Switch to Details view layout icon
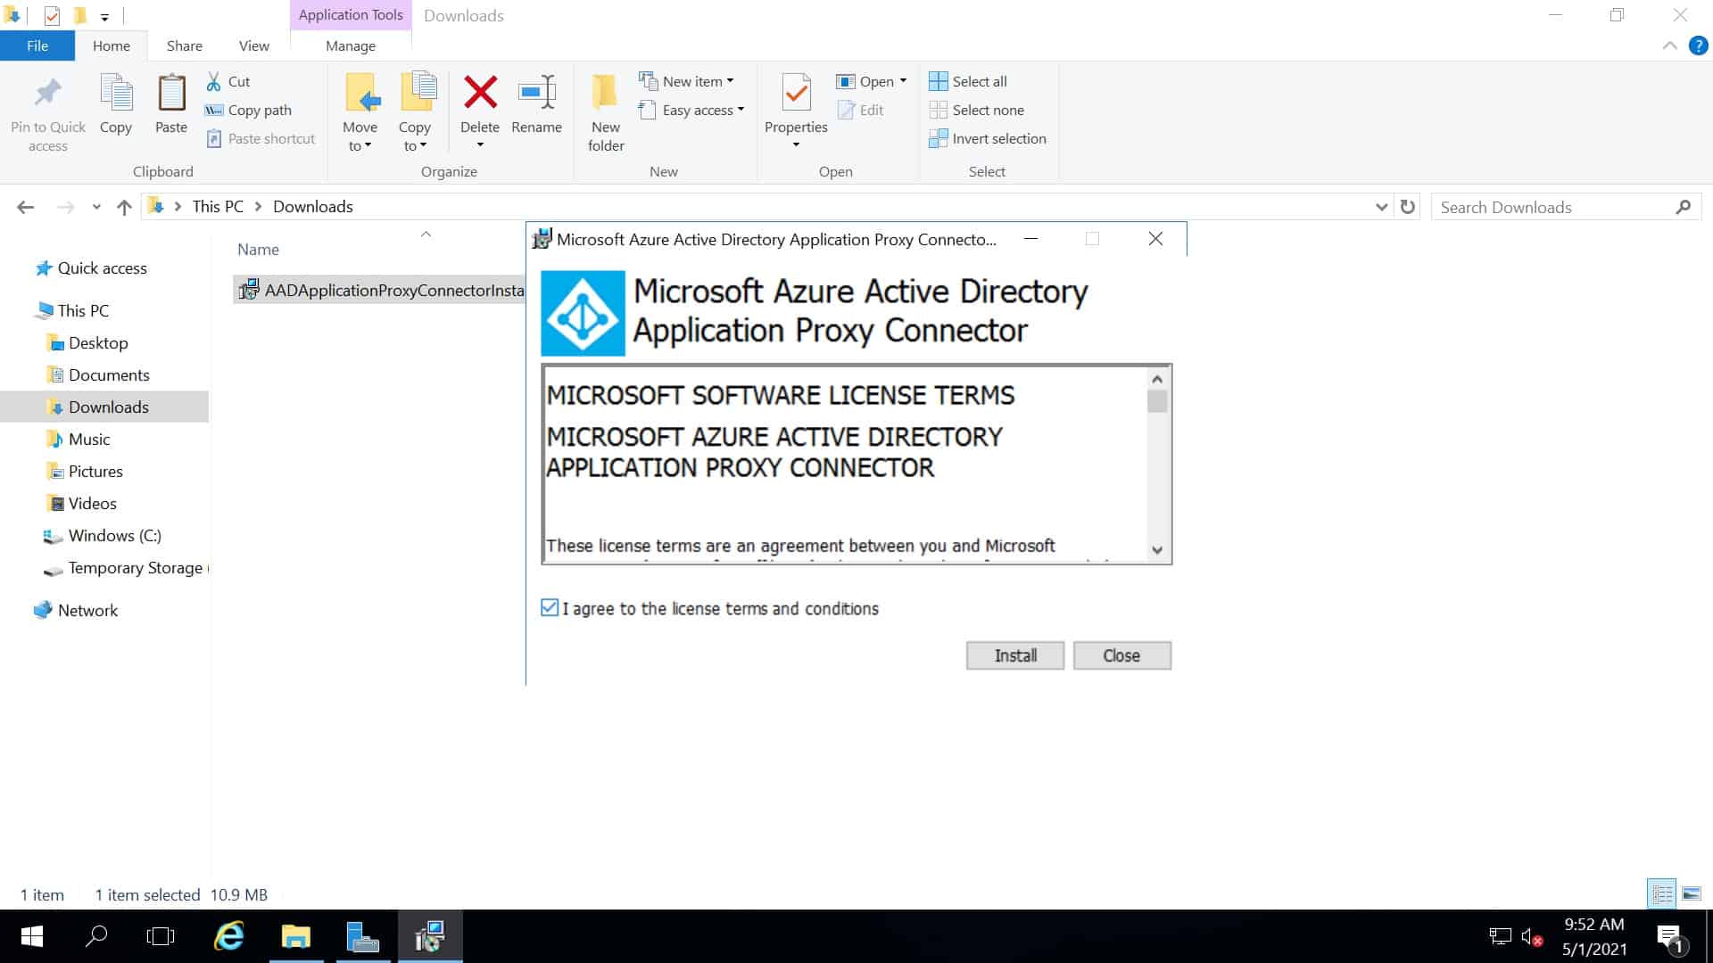This screenshot has height=963, width=1713. coord(1662,893)
